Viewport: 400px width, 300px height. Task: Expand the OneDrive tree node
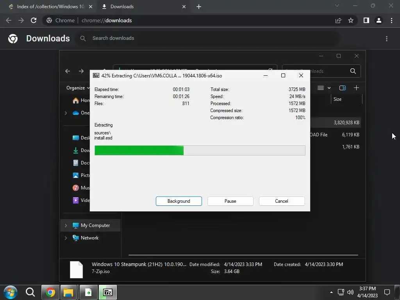(66, 113)
